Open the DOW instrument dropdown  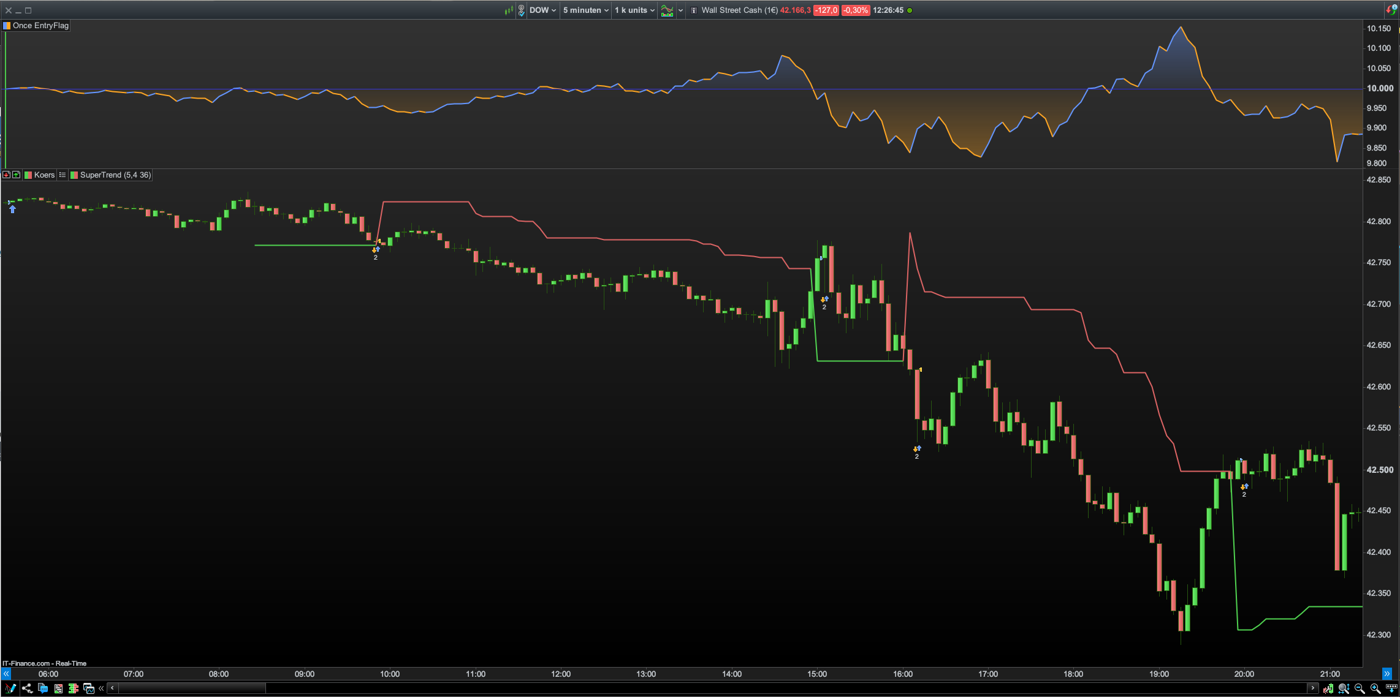(542, 10)
